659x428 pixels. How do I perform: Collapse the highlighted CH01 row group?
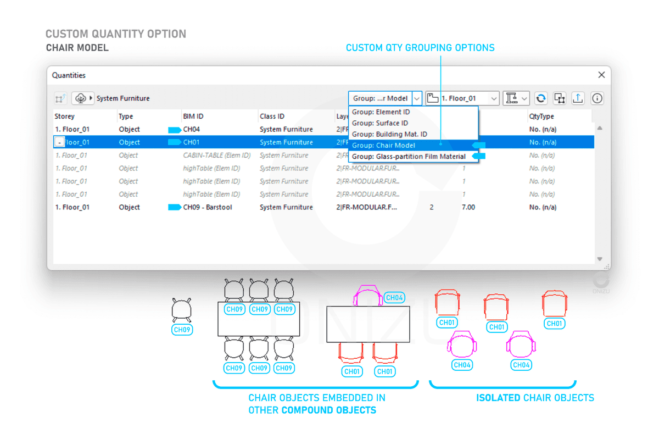pos(59,142)
